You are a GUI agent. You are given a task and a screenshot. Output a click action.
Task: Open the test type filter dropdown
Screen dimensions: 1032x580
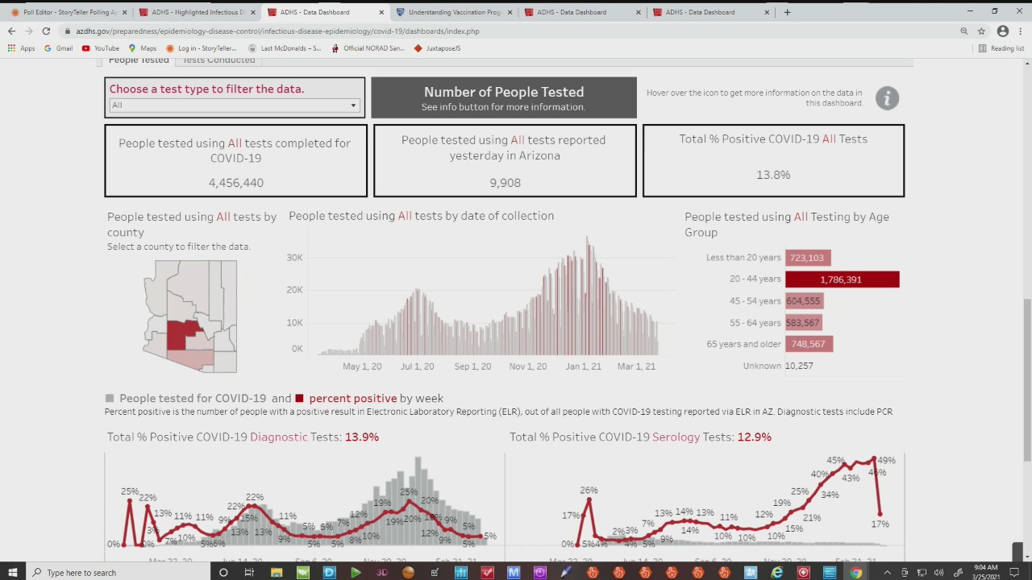[234, 106]
